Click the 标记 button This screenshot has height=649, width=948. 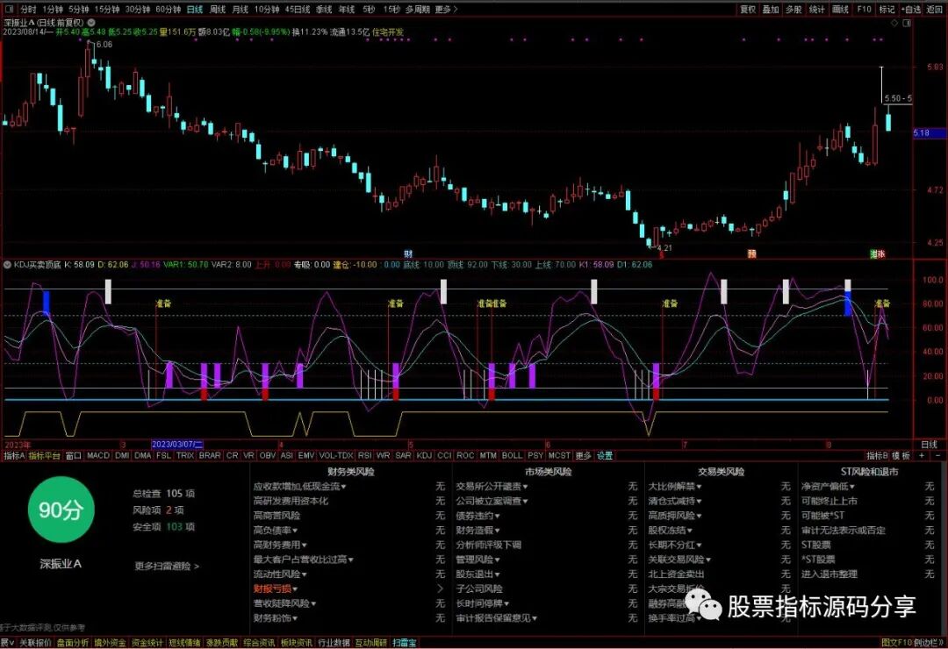pyautogui.click(x=887, y=9)
